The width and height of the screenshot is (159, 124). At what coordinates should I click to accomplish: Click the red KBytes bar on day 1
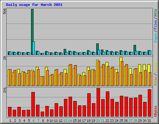pos(10,112)
